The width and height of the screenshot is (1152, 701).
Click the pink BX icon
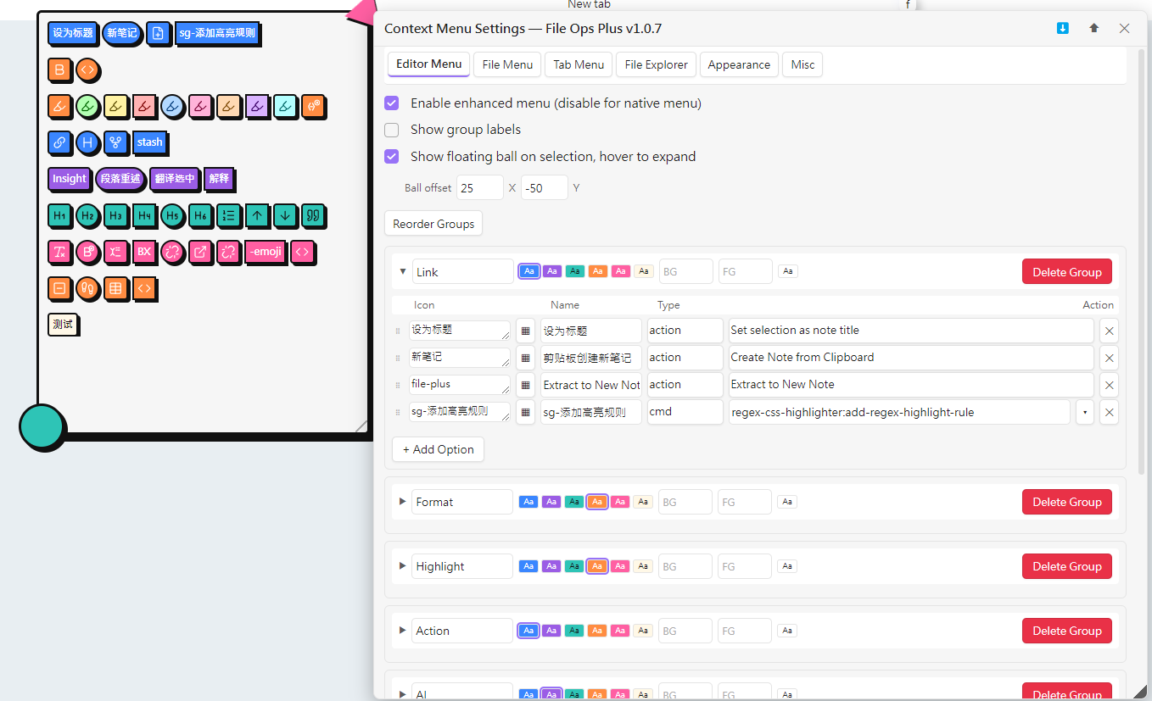tap(144, 252)
